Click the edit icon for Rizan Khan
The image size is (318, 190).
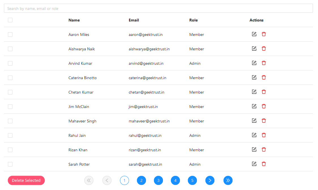click(x=254, y=149)
